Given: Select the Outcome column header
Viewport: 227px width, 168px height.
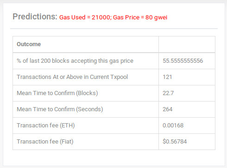Looking at the screenshot, I should pyautogui.click(x=29, y=44).
